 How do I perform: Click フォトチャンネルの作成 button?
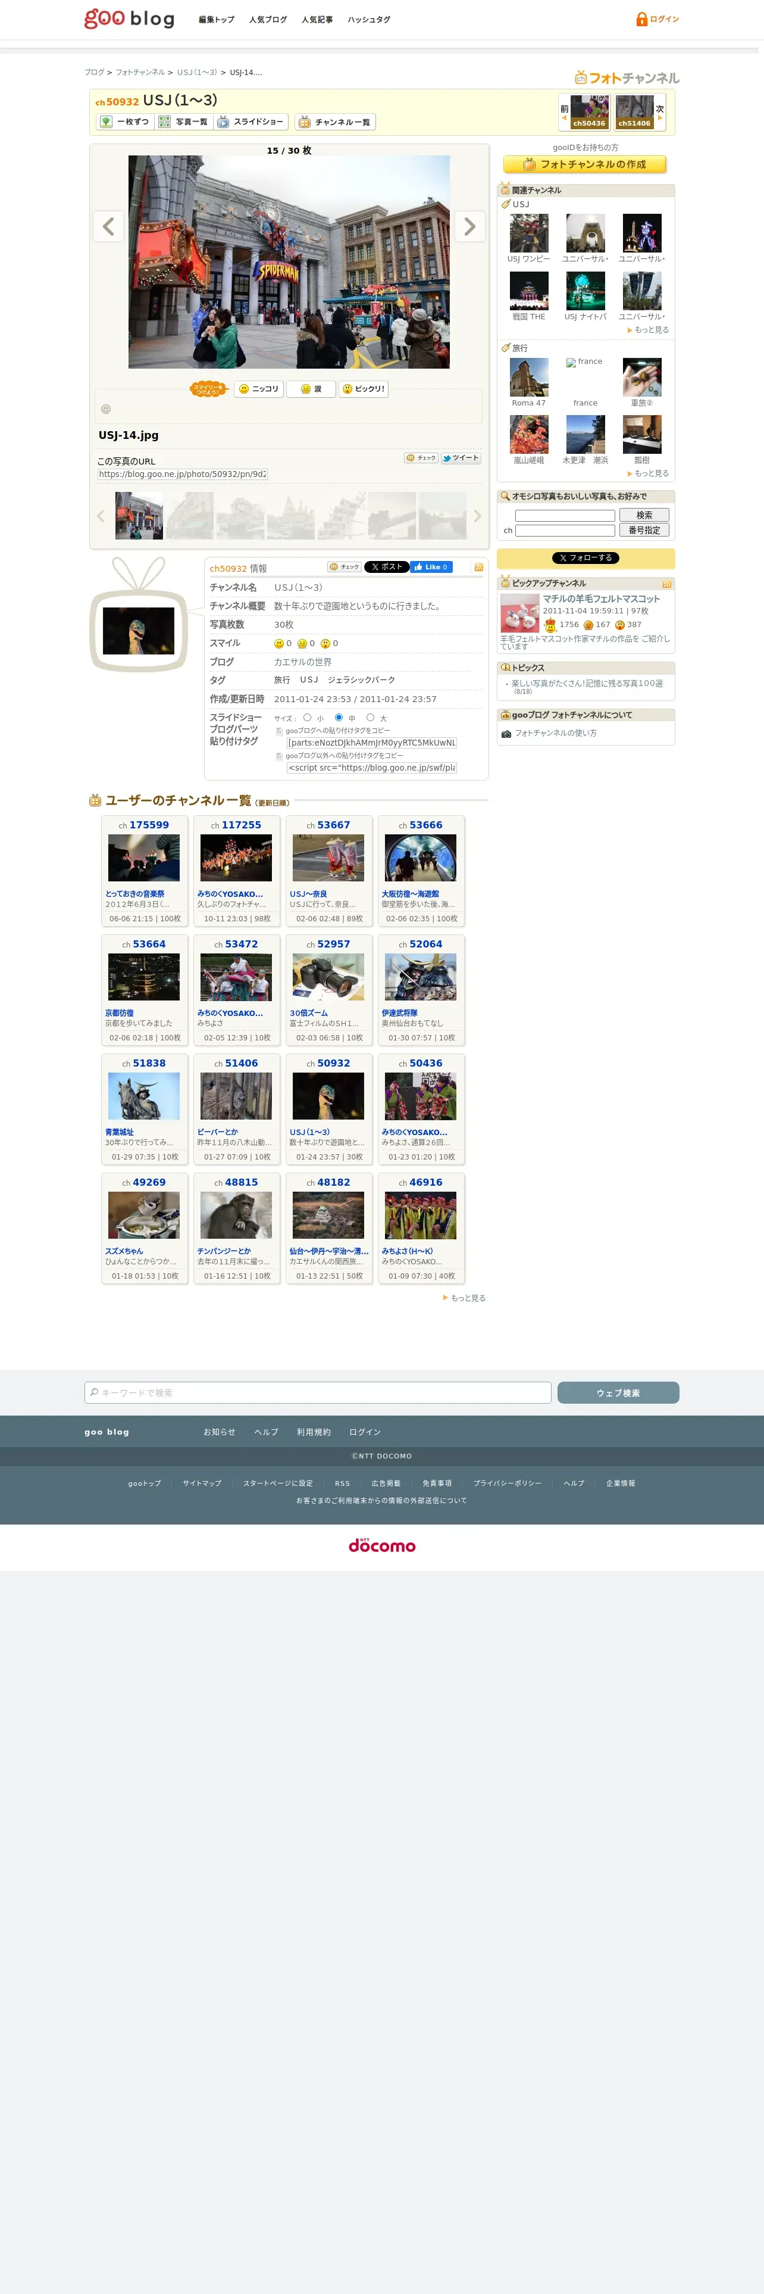585,165
